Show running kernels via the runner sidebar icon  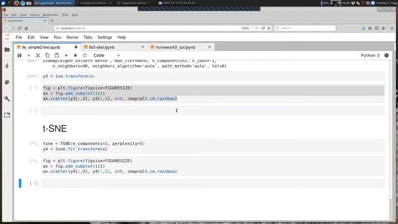coord(7,66)
